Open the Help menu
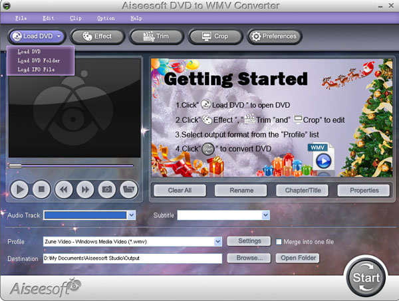The image size is (399, 301). click(x=136, y=19)
